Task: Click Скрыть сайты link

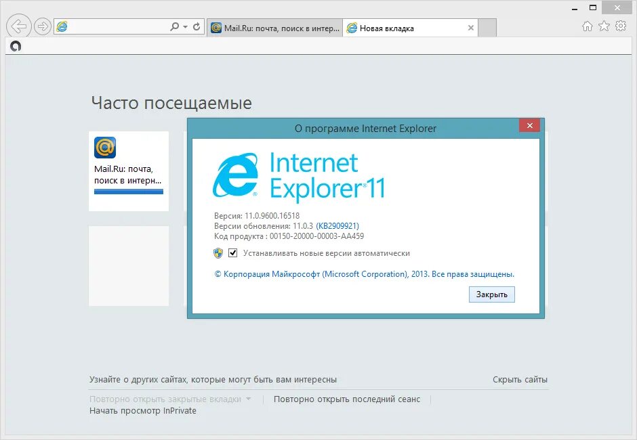Action: 520,380
